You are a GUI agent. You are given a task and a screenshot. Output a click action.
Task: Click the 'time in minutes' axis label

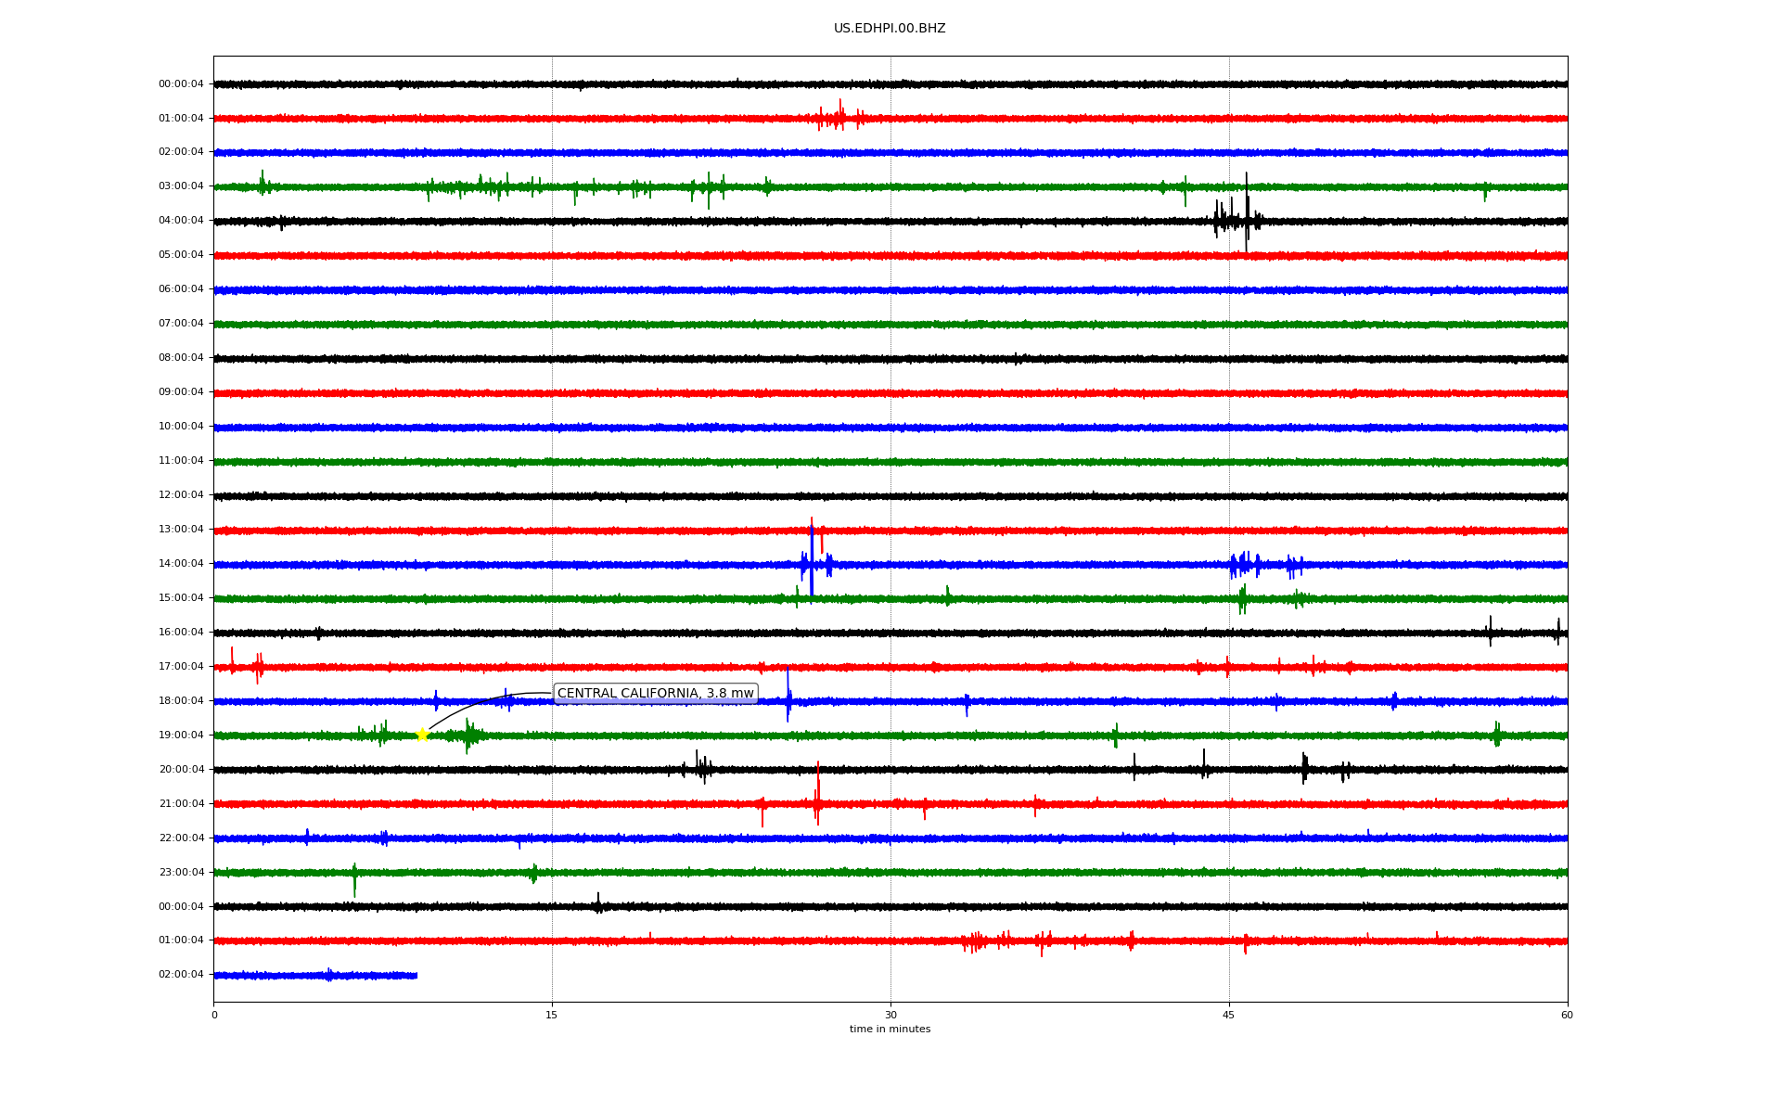click(890, 1030)
